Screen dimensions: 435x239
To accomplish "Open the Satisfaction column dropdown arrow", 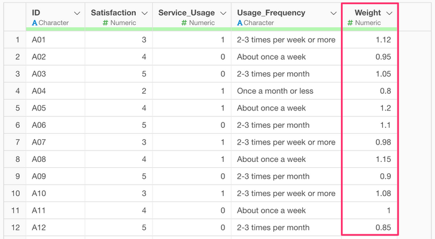I will click(144, 13).
